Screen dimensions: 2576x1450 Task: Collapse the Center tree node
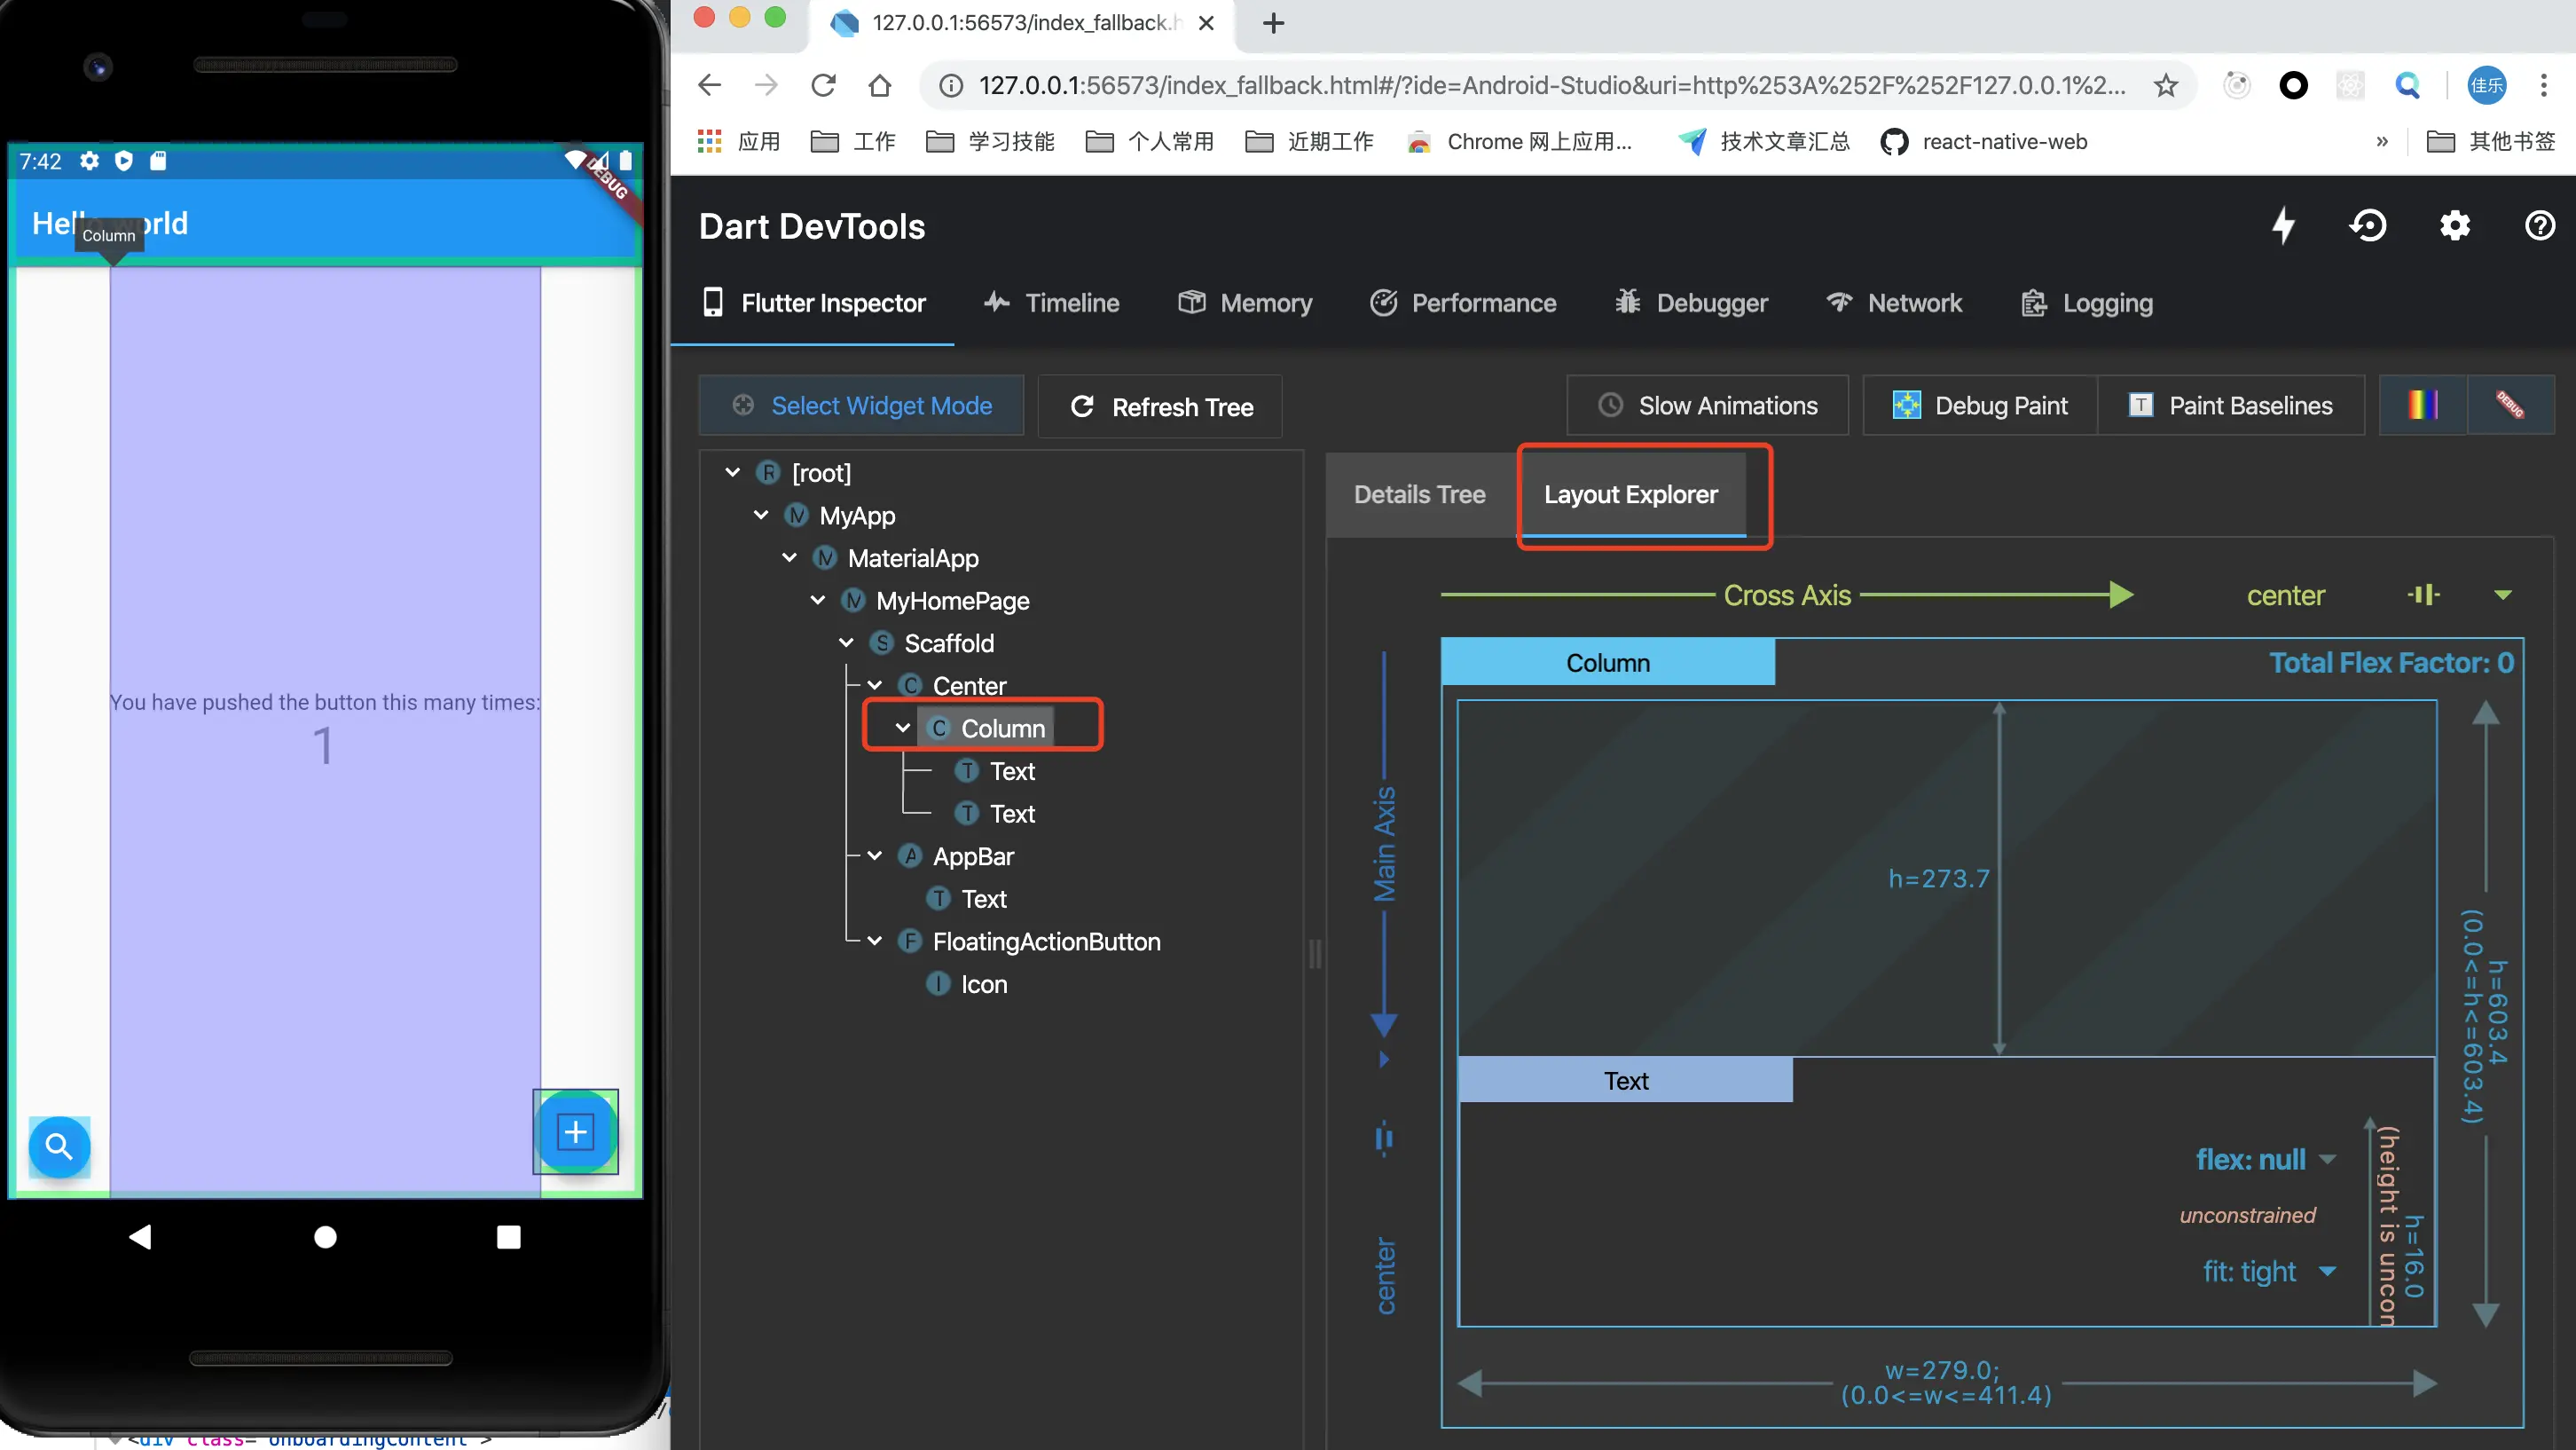point(875,685)
